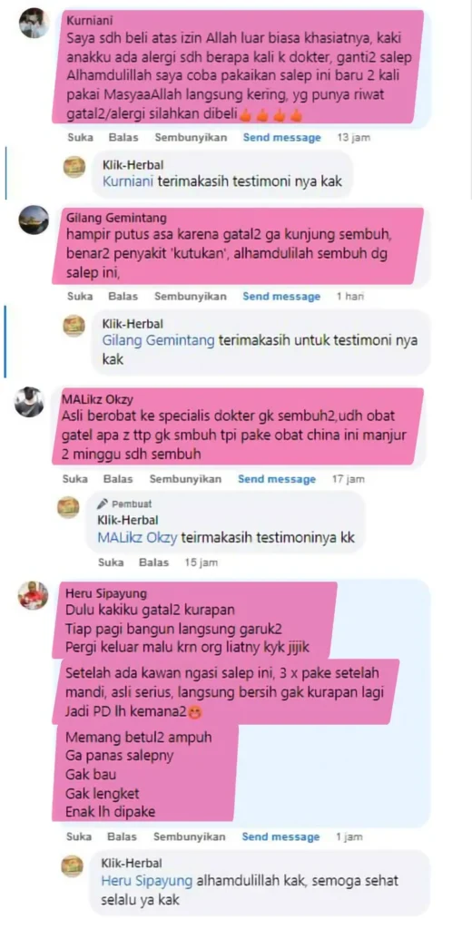
Task: Open Gilang Gemintang mention in reply
Action: coord(158,341)
